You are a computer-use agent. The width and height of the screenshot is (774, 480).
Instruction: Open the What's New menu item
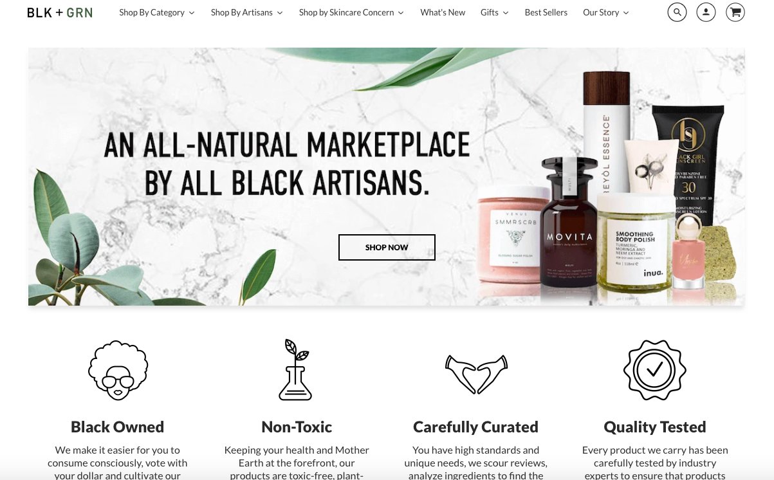tap(443, 12)
